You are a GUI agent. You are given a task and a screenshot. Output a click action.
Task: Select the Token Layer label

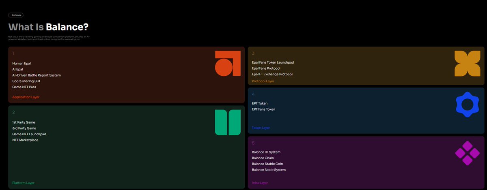261,128
